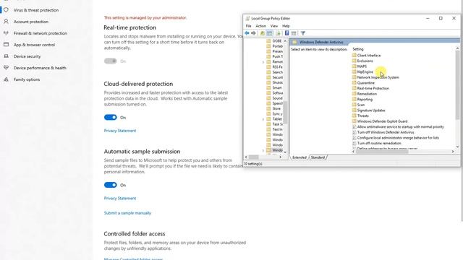463x260 pixels.
Task: Click the Forward arrow in Group Policy toolbar
Action: 253,33
